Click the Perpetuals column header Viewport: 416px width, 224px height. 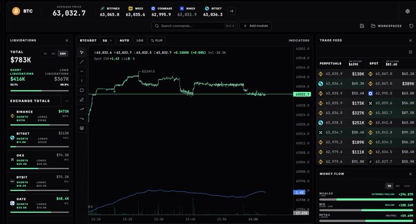[330, 64]
